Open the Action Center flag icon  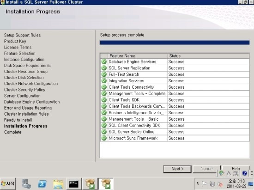coord(204,184)
